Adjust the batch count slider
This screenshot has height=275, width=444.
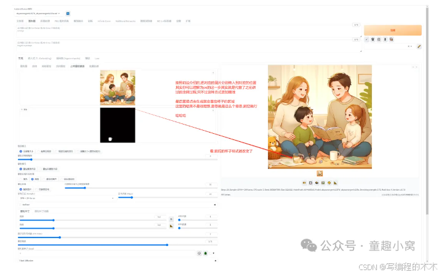pyautogui.click(x=198, y=220)
